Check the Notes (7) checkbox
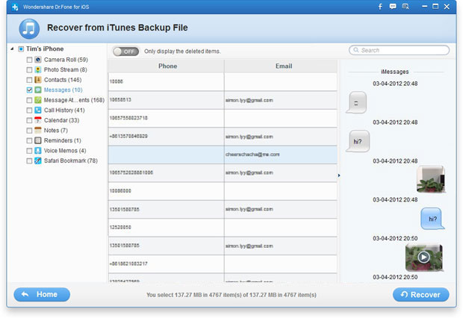 pyautogui.click(x=29, y=131)
